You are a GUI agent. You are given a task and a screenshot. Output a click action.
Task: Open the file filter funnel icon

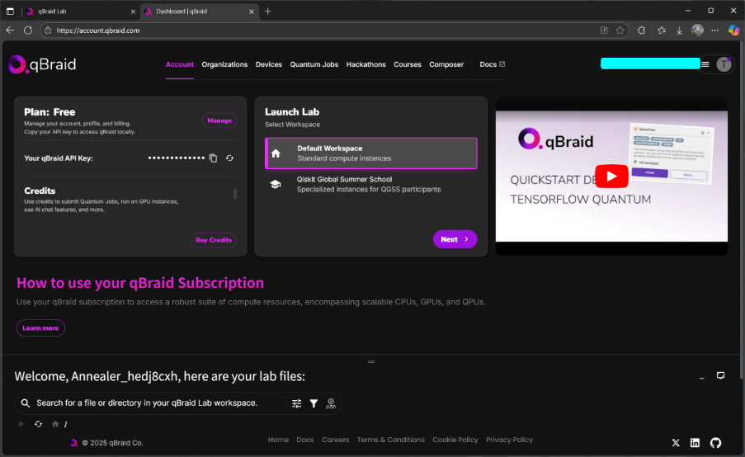[314, 403]
